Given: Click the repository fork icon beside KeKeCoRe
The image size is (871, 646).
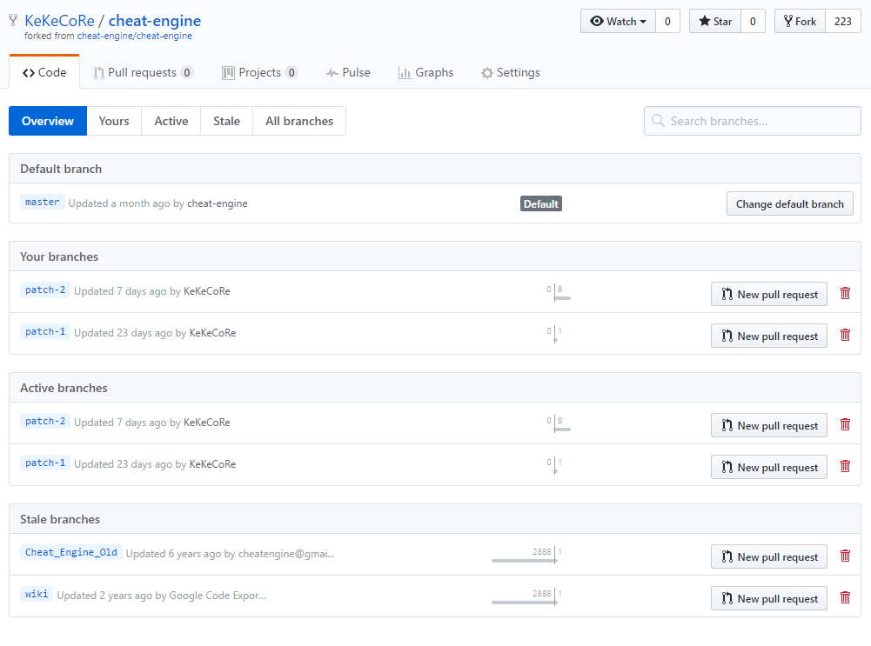Looking at the screenshot, I should 14,20.
